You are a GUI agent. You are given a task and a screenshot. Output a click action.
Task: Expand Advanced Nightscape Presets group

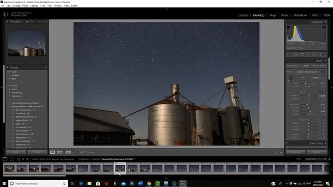click(10, 103)
